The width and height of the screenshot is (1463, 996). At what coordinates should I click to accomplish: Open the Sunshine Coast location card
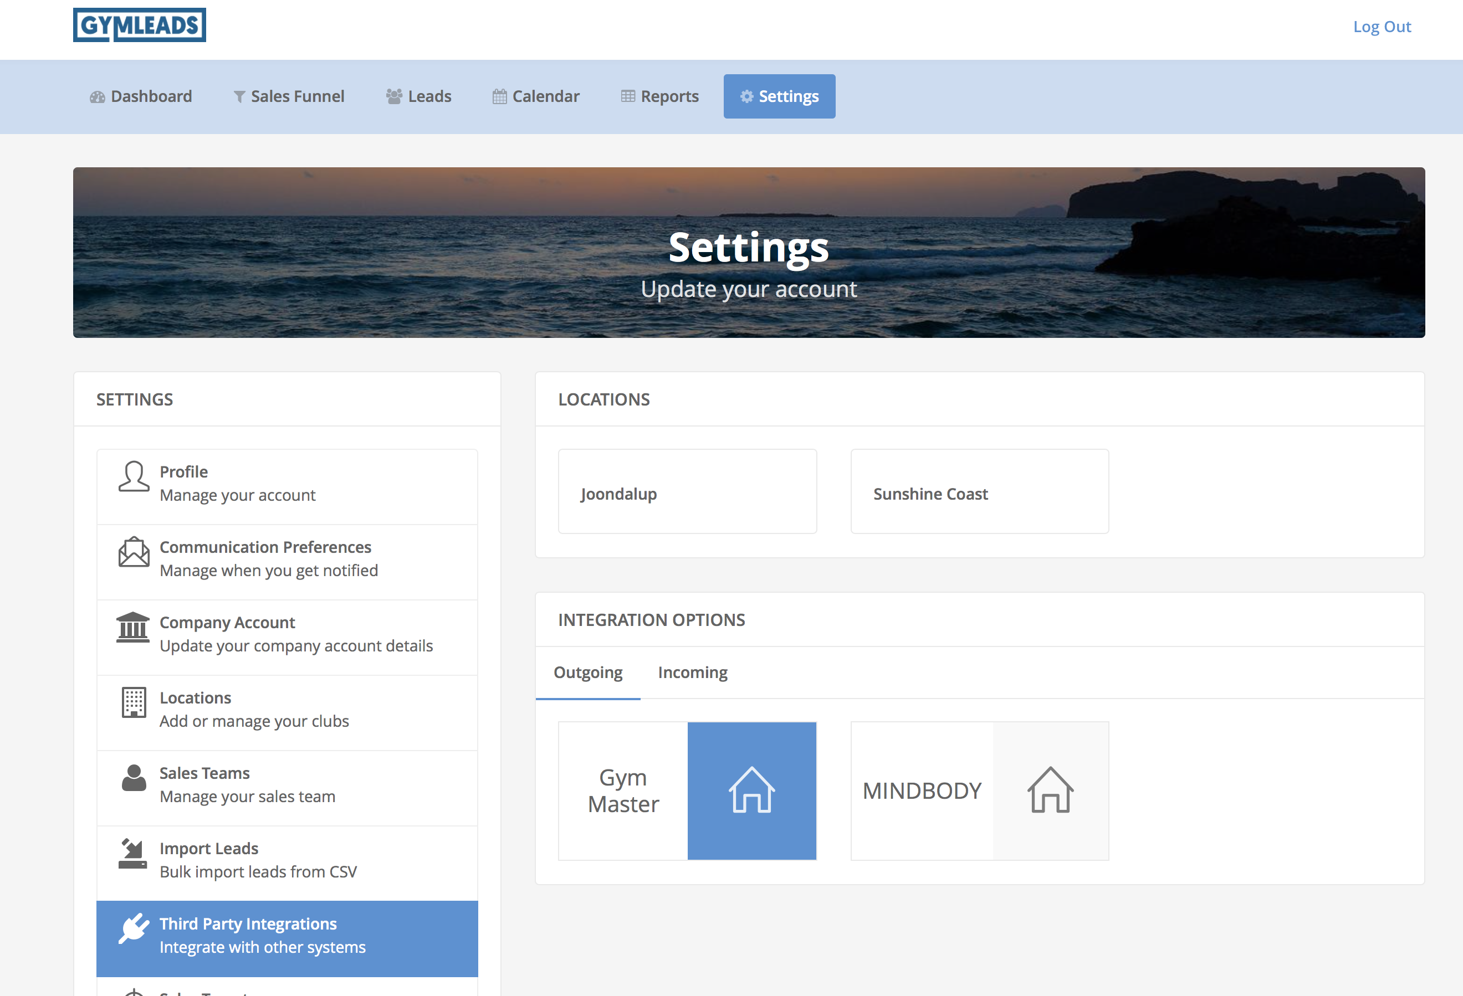pyautogui.click(x=980, y=491)
